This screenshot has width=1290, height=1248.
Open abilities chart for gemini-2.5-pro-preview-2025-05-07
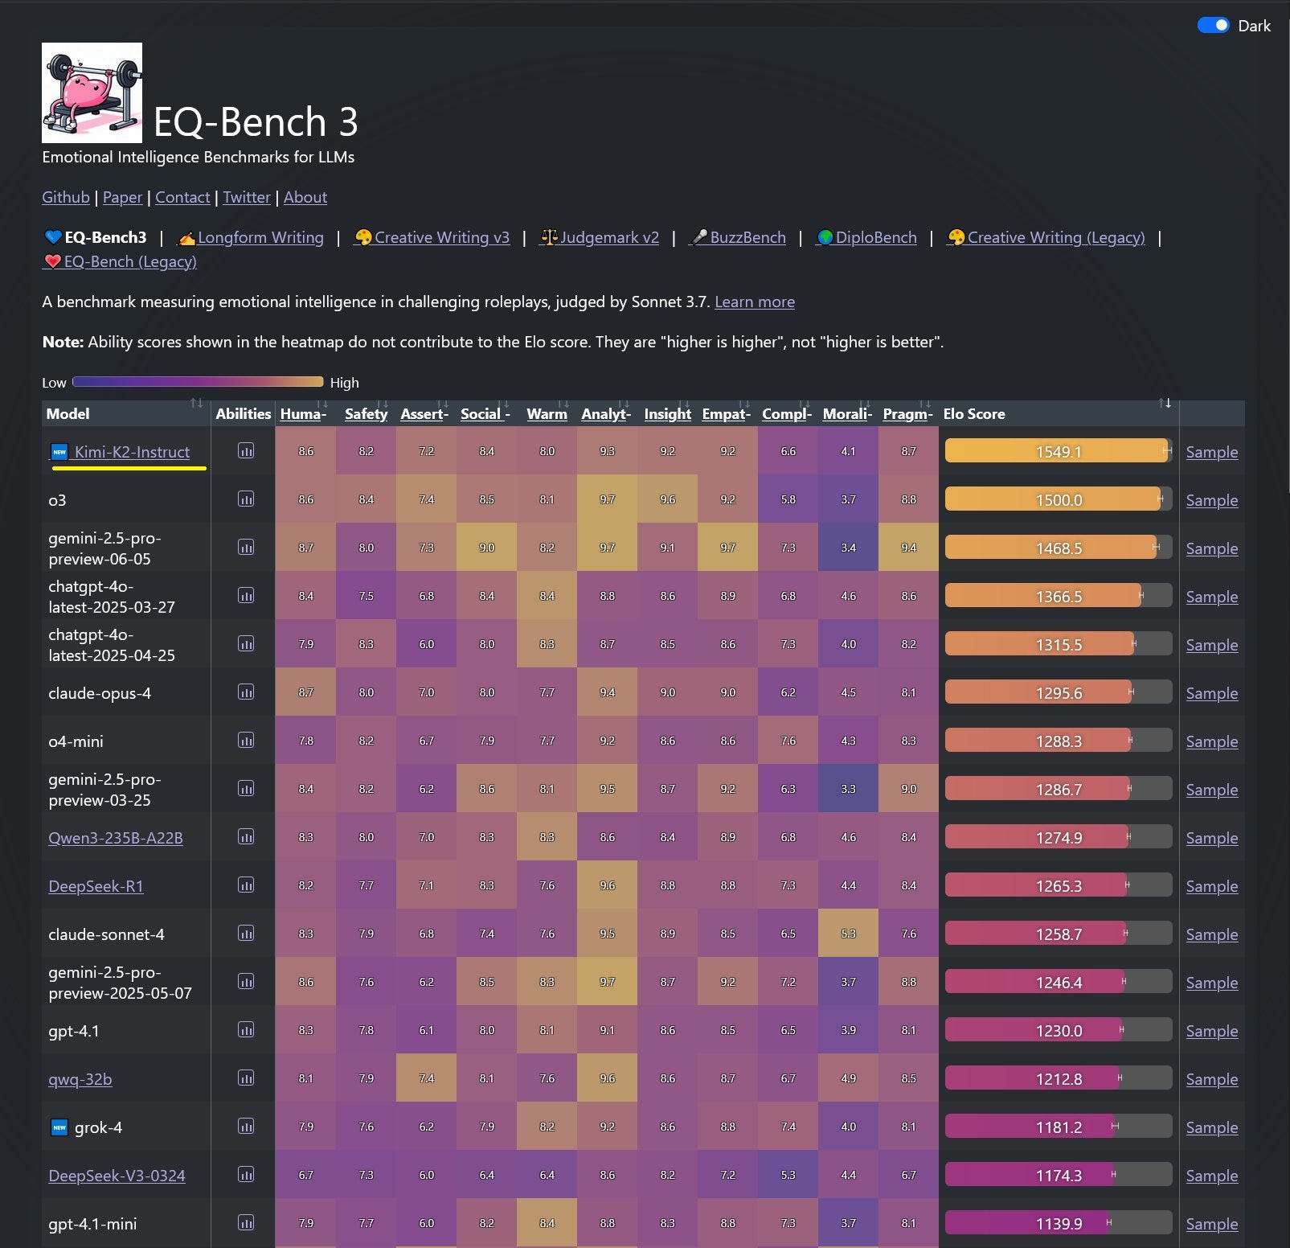[x=246, y=981]
